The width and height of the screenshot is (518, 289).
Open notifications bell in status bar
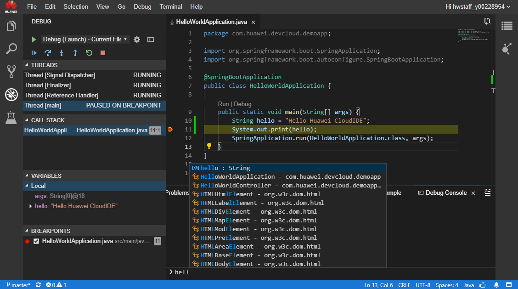(x=496, y=285)
